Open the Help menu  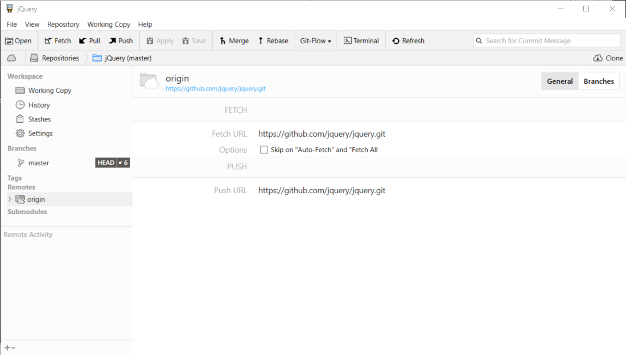pos(145,25)
